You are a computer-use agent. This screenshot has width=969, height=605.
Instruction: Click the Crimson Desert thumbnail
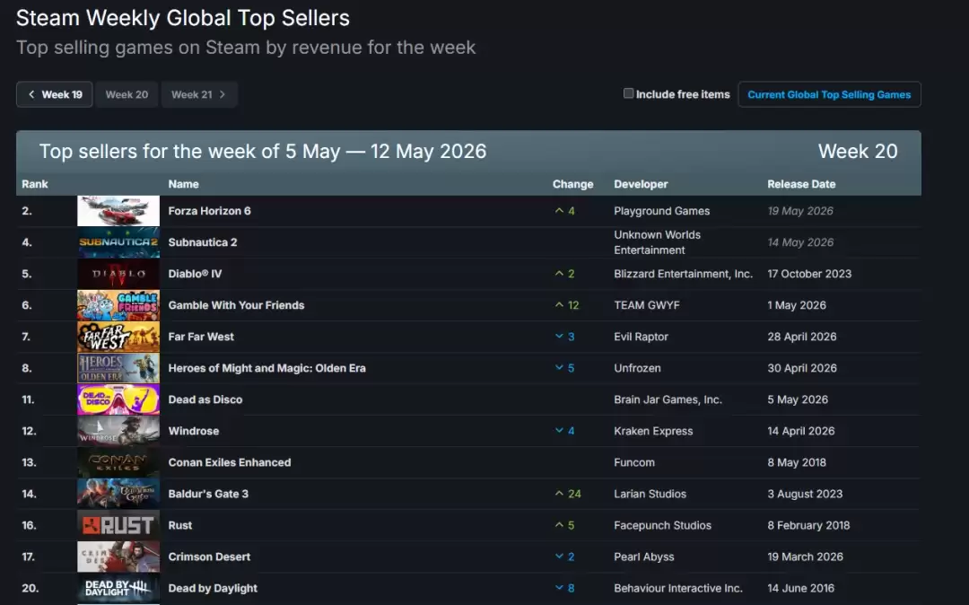pyautogui.click(x=118, y=557)
